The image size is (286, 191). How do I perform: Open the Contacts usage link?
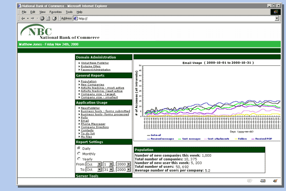[x=87, y=130]
